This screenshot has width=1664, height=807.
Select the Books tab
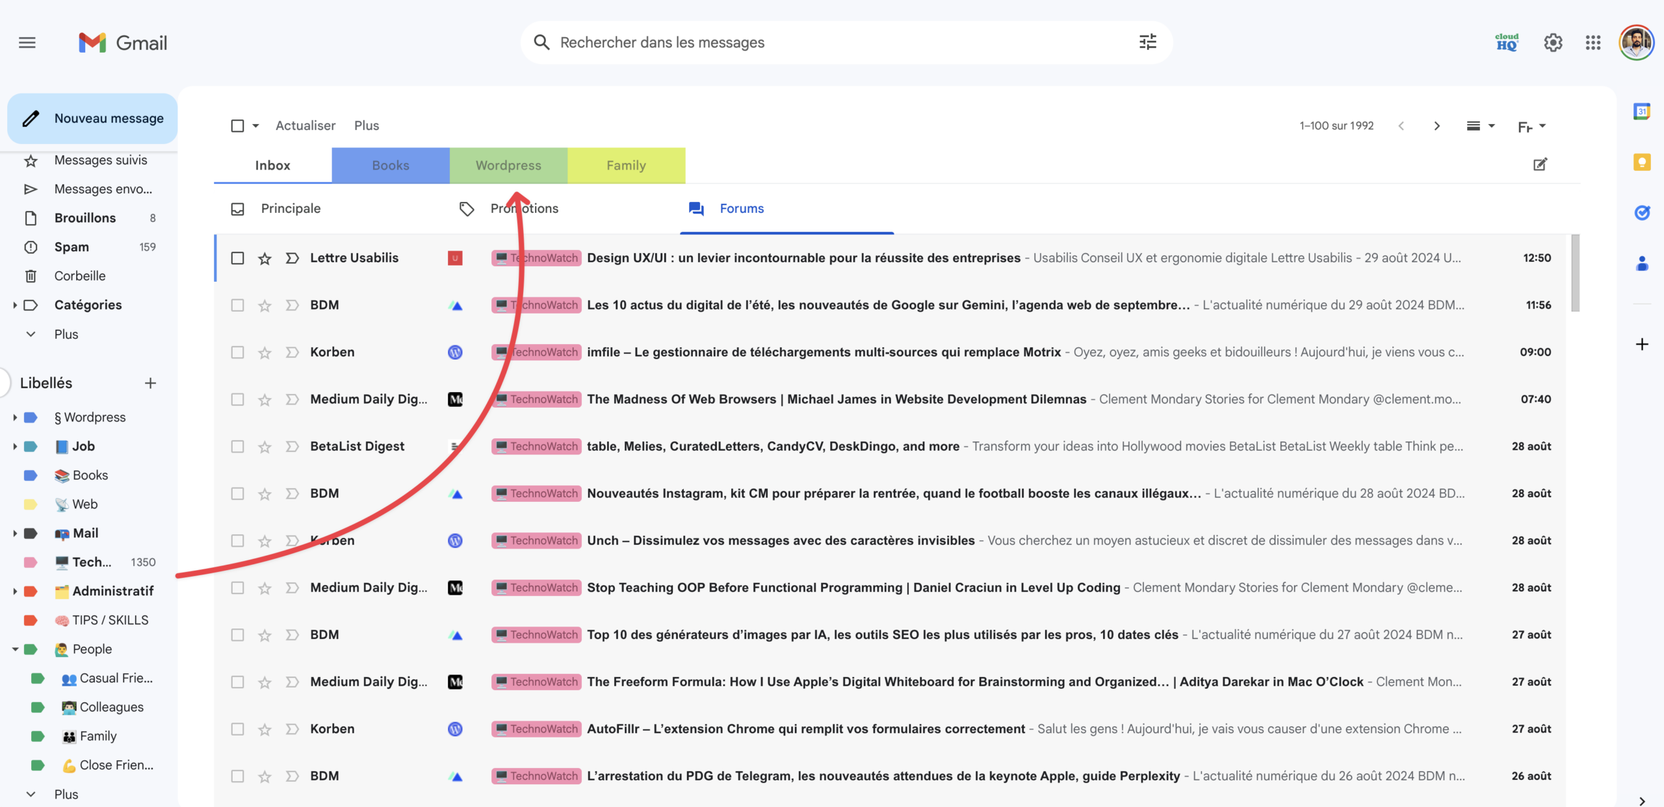tap(391, 165)
